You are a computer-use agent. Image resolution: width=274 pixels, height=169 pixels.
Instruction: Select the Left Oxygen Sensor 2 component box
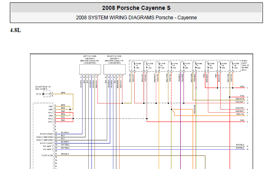[90, 69]
